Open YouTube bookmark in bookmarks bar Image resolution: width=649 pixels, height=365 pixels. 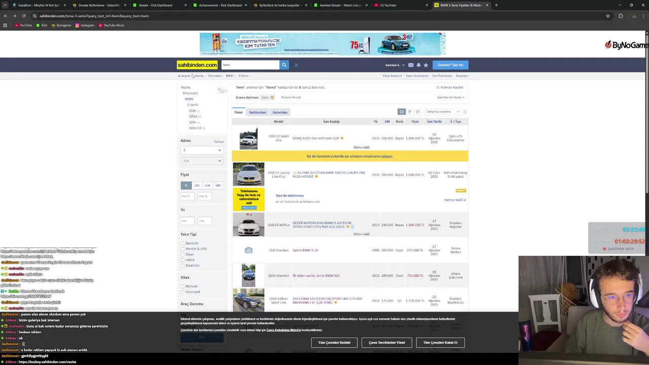point(23,25)
